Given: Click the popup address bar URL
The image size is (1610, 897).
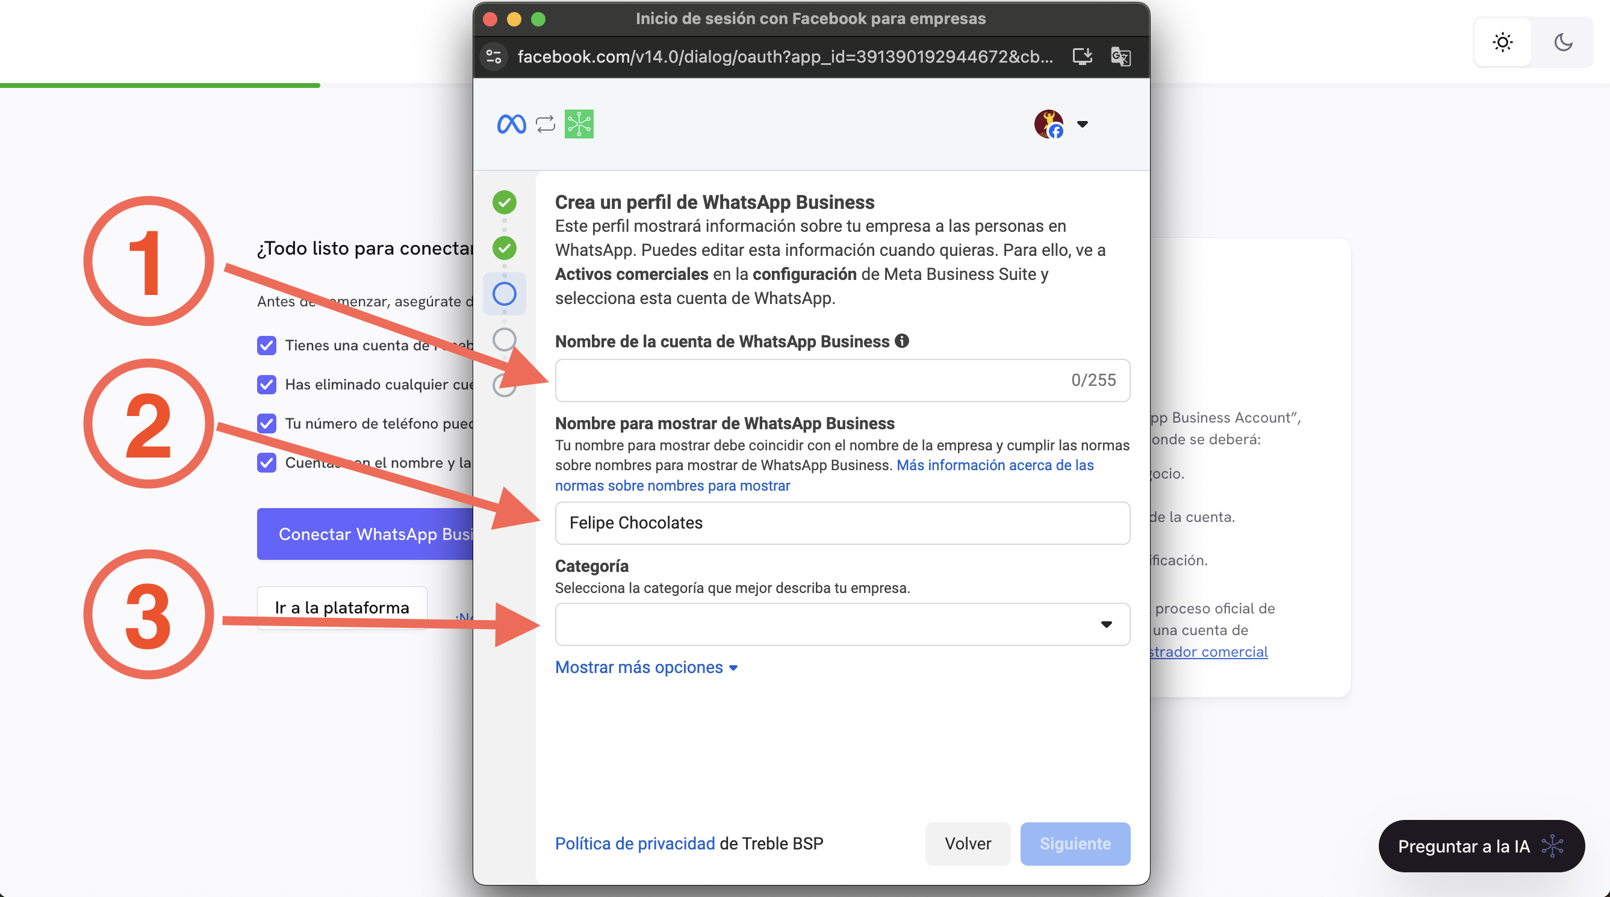Looking at the screenshot, I should (785, 57).
